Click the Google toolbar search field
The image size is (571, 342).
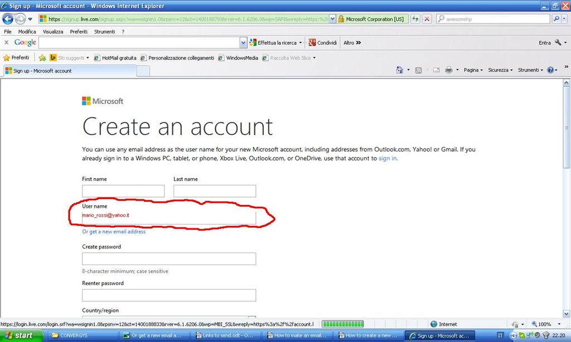click(x=139, y=42)
